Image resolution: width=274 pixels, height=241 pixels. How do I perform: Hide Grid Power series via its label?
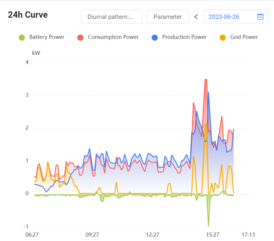pyautogui.click(x=244, y=37)
